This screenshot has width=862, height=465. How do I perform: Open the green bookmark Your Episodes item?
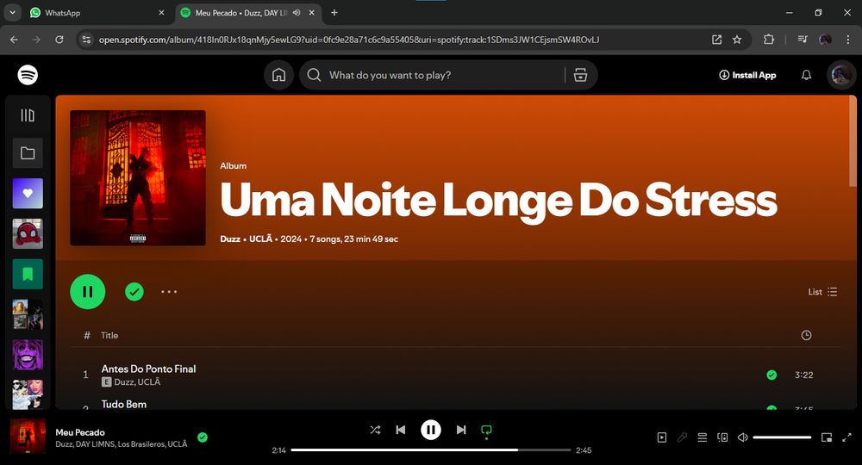[x=28, y=274]
